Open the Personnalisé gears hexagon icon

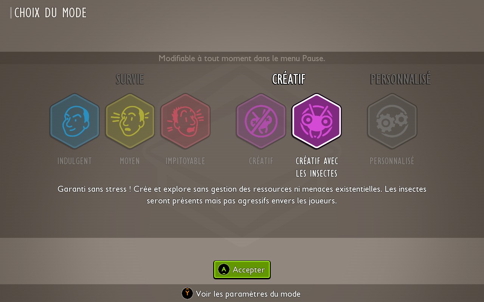click(x=392, y=121)
